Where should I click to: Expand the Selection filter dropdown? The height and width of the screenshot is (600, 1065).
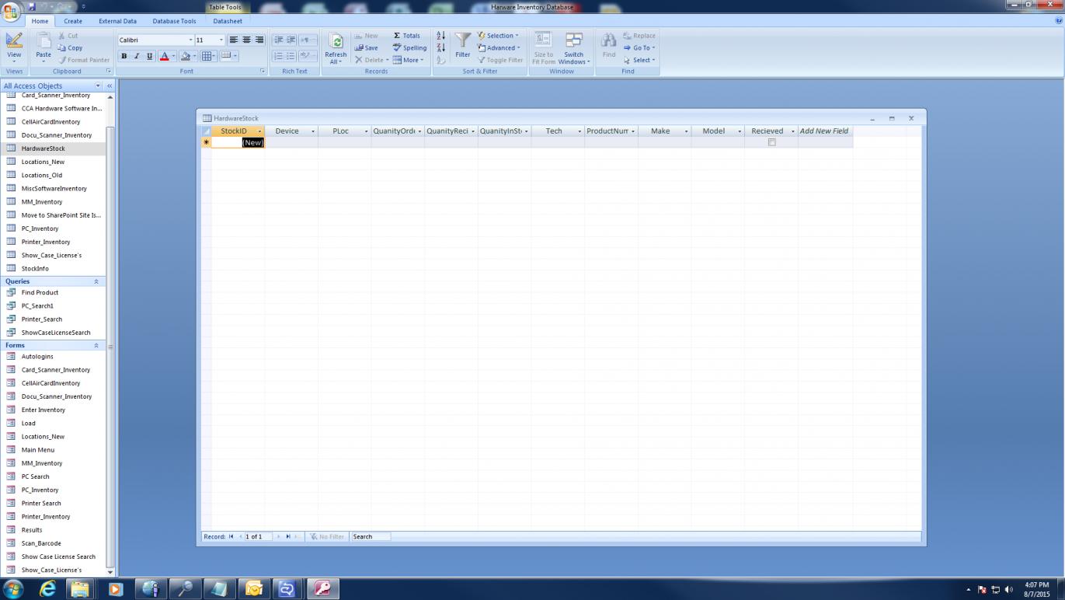498,36
